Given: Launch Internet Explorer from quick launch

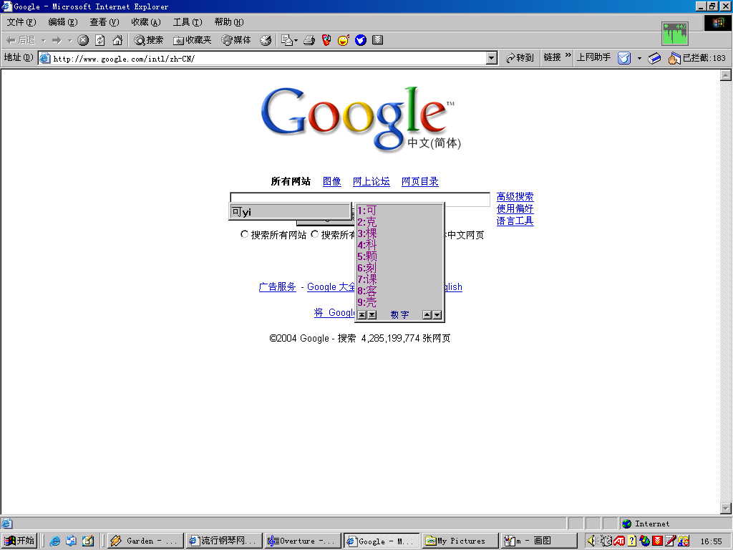Looking at the screenshot, I should (x=54, y=541).
